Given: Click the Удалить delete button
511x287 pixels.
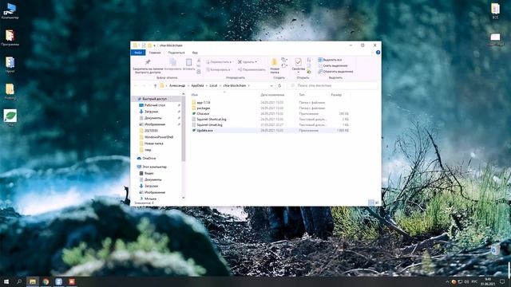Looking at the screenshot, I should [248, 62].
